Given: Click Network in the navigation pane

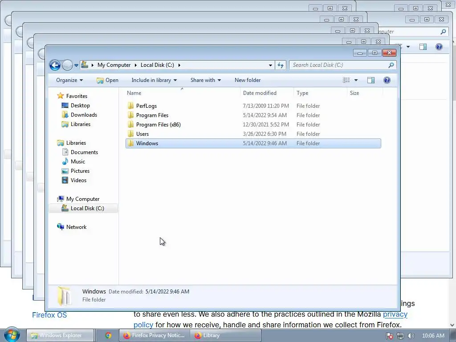Looking at the screenshot, I should (76, 227).
